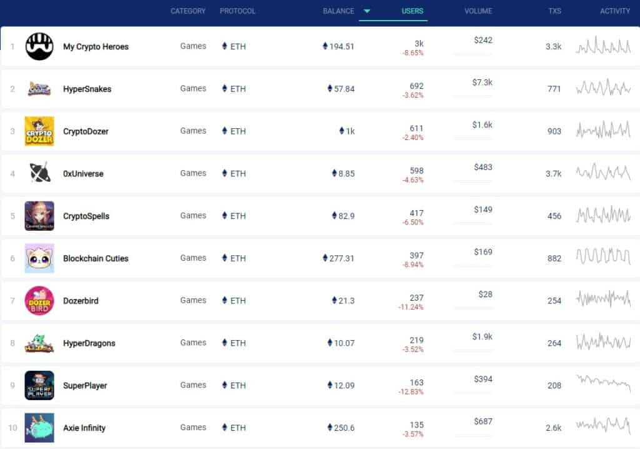Sort table by the VOLUME column
The height and width of the screenshot is (449, 640).
(x=478, y=11)
